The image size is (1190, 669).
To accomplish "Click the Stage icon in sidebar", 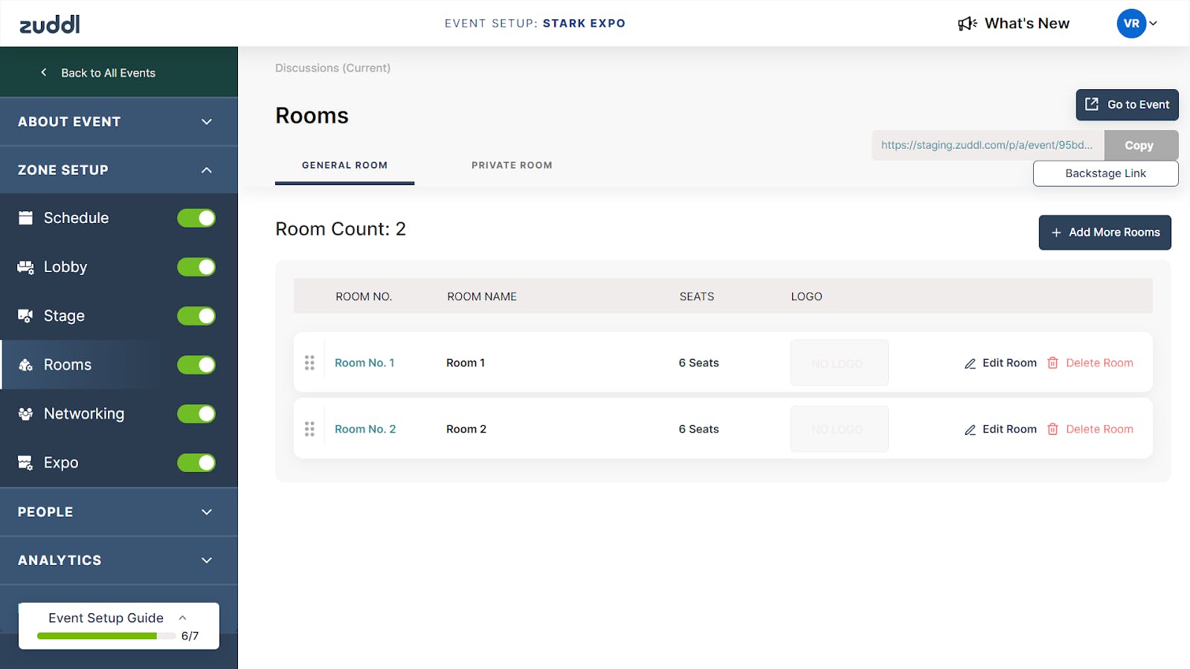I will tap(25, 316).
